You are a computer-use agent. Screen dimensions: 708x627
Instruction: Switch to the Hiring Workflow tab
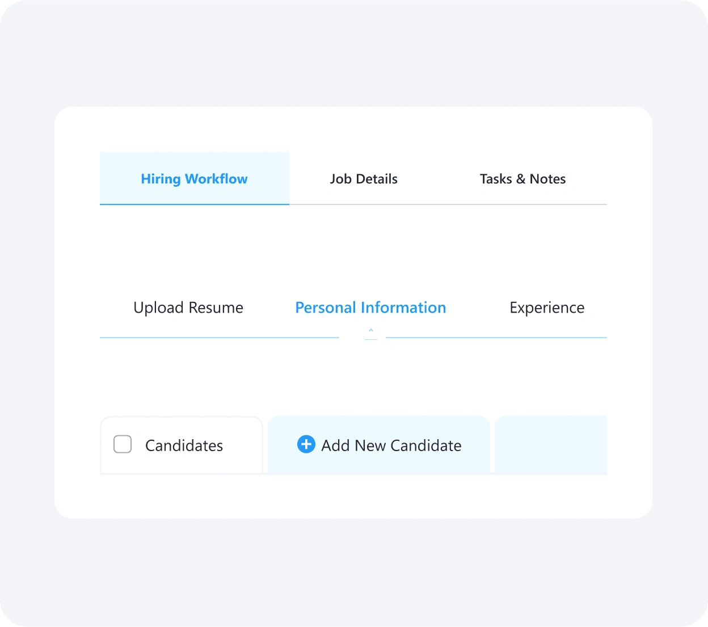click(x=195, y=178)
